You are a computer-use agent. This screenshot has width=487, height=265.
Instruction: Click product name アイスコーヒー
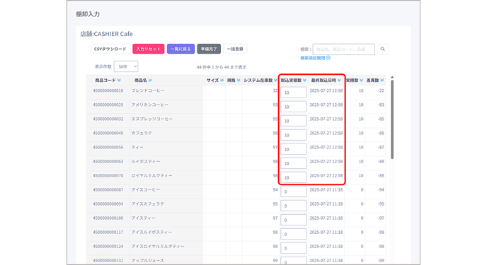[x=146, y=189]
